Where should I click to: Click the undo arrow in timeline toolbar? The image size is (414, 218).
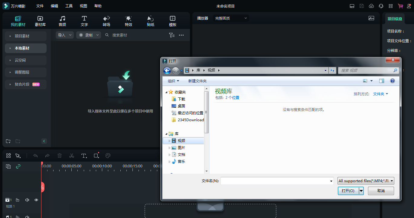35,156
